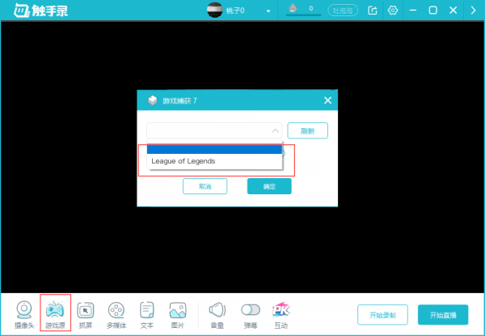Confirm the game capture dialog

click(x=269, y=186)
